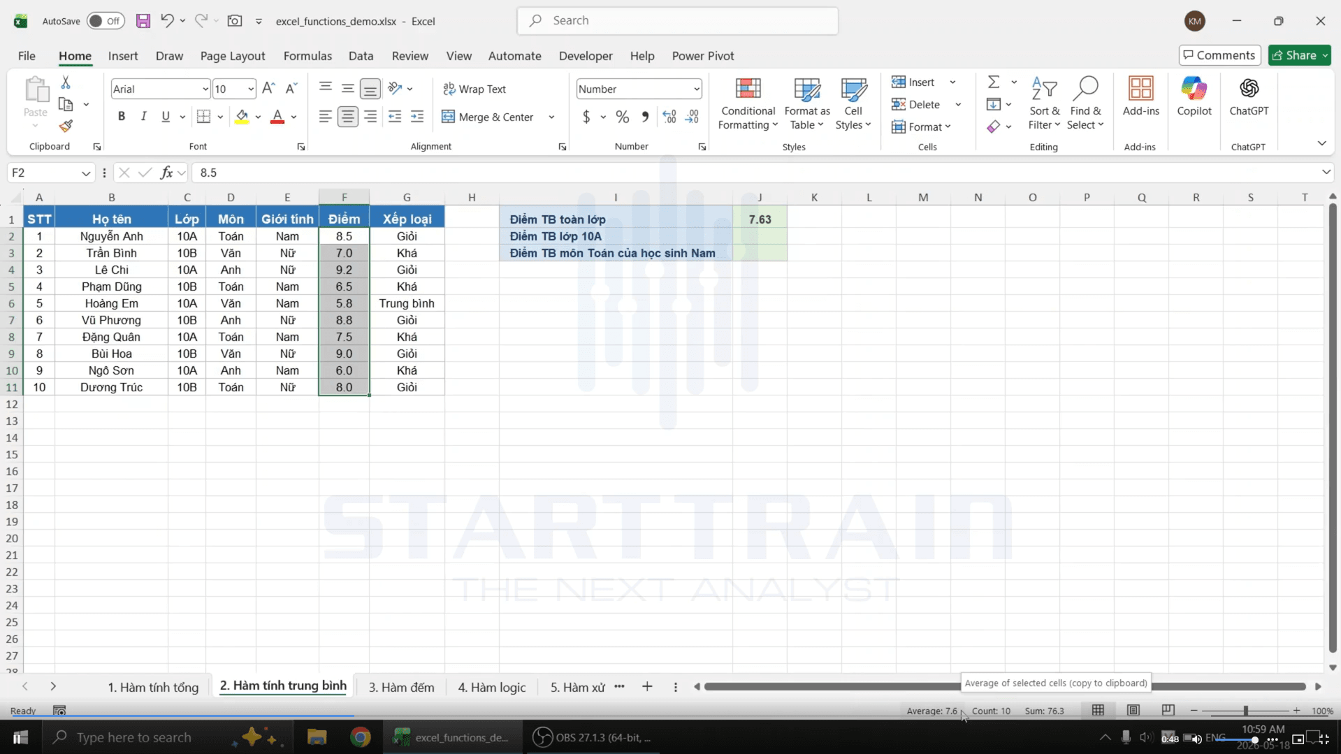
Task: Click the AutoSum sigma icon
Action: tap(994, 82)
